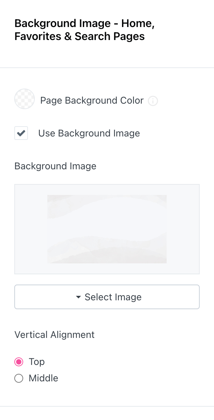Click the Top option label text
Screen dimensions: 214x420
[x=37, y=362]
